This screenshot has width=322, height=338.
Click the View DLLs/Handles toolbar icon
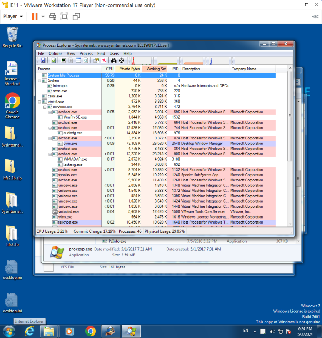click(86, 61)
